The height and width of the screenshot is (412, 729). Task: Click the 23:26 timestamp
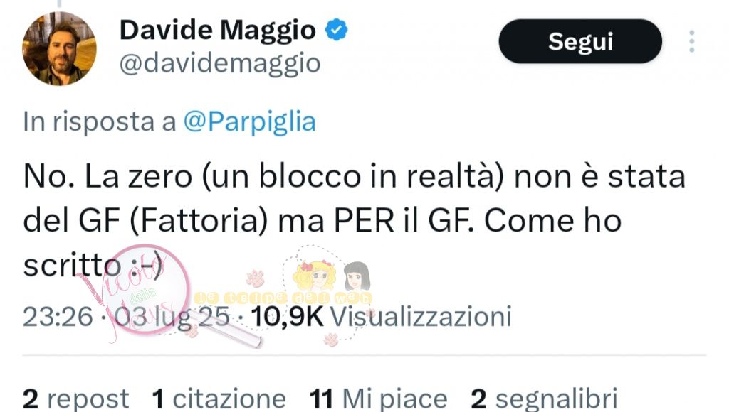coord(58,316)
